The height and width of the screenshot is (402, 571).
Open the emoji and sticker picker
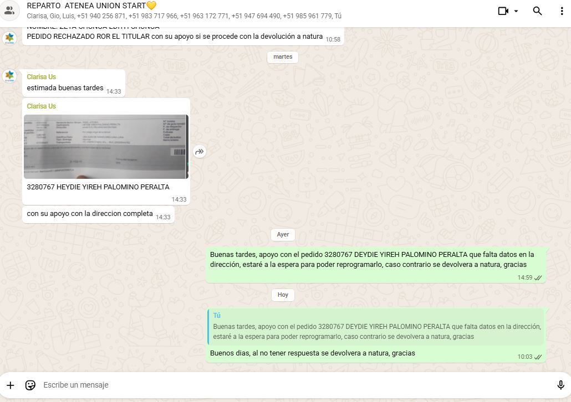tap(30, 385)
